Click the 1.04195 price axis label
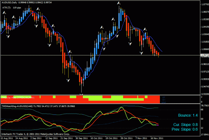This screenshot has height=140, width=209. 205,27
